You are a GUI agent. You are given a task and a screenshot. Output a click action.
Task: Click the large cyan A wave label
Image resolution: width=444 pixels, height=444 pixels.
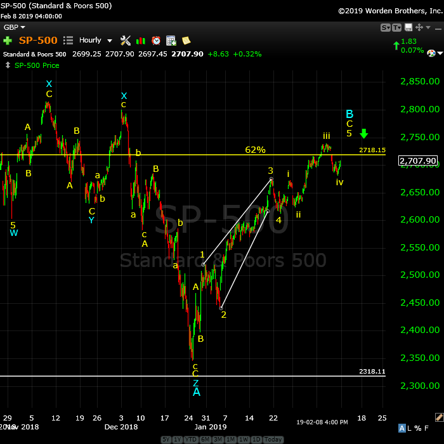click(x=197, y=392)
